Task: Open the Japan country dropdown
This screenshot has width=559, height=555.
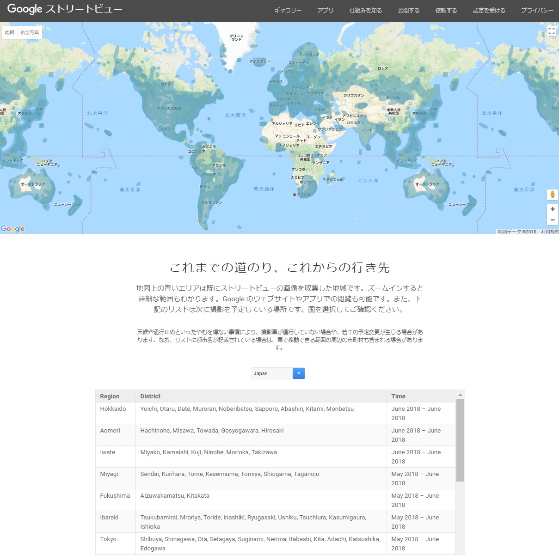Action: [x=278, y=373]
